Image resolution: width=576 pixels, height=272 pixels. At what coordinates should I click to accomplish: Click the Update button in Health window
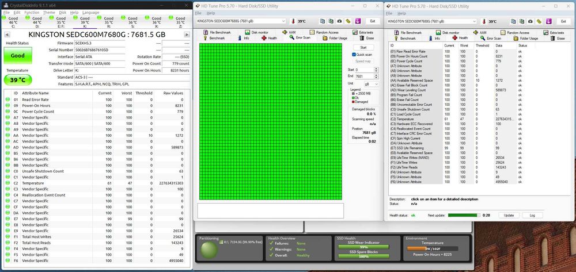(509, 215)
